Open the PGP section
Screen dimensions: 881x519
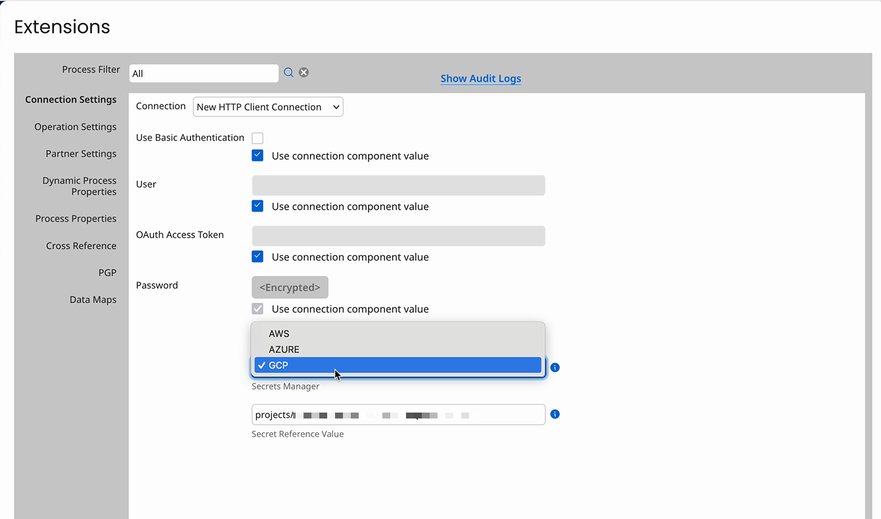pyautogui.click(x=108, y=272)
